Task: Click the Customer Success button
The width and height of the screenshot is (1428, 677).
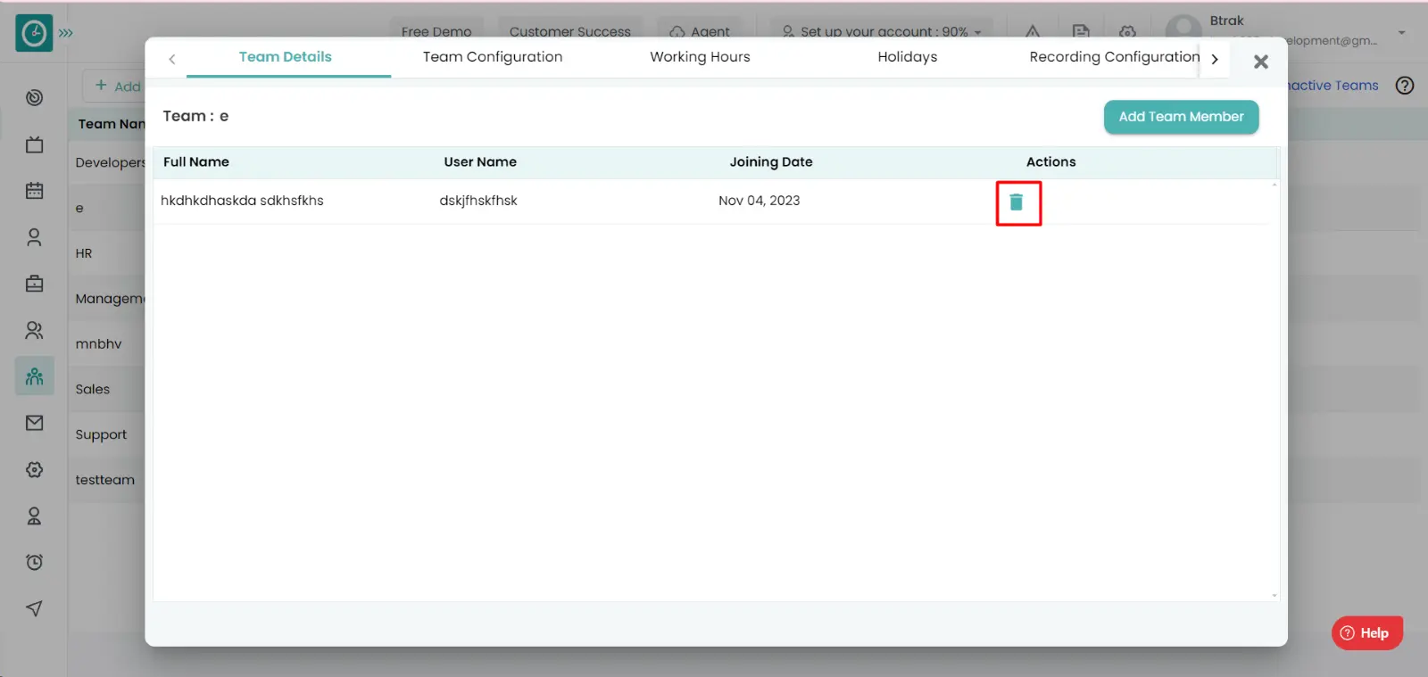Action: click(569, 31)
